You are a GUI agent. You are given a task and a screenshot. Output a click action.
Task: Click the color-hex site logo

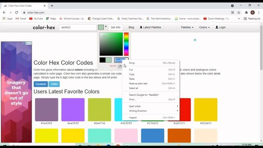[x=44, y=28]
